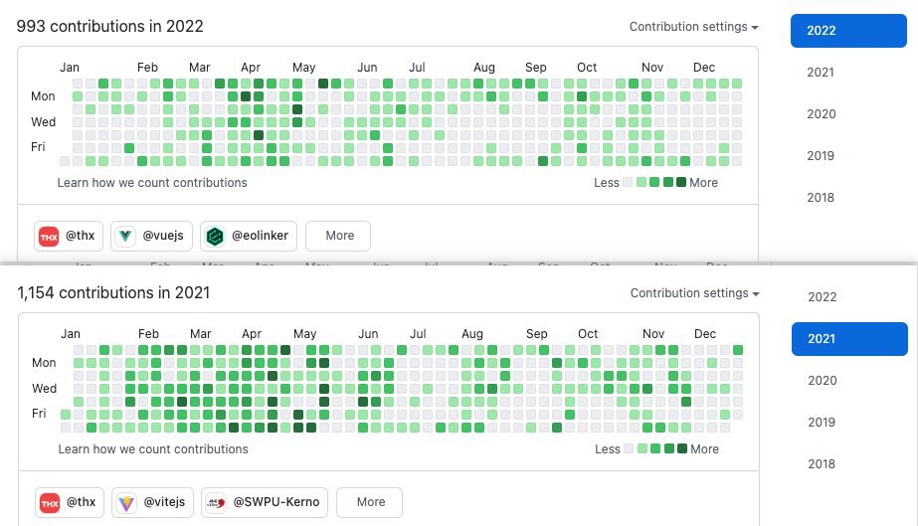918x526 pixels.
Task: Click the @vuejs organization button
Action: (x=151, y=236)
